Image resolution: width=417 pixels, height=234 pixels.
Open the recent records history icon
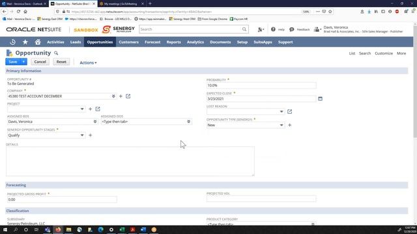point(12,42)
